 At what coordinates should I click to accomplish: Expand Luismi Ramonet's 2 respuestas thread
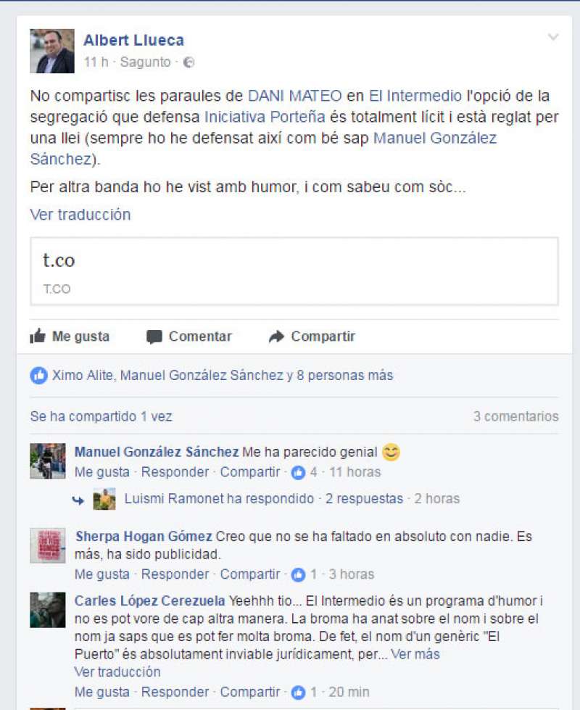(x=364, y=498)
